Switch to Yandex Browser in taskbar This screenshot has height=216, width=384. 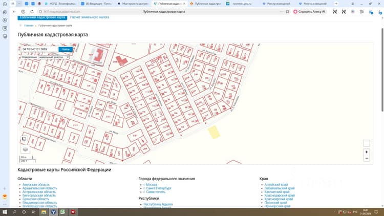click(x=53, y=212)
